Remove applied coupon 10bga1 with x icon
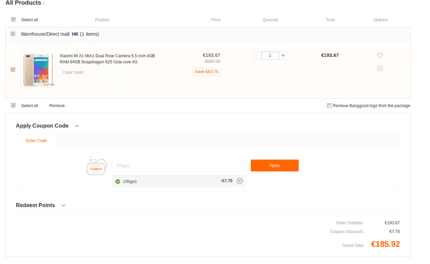 239,181
